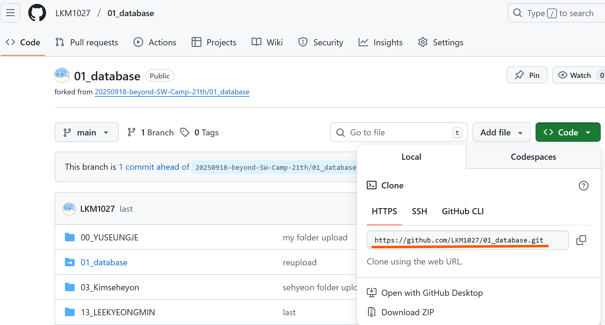Pin this repository
This screenshot has width=605, height=325.
point(527,75)
